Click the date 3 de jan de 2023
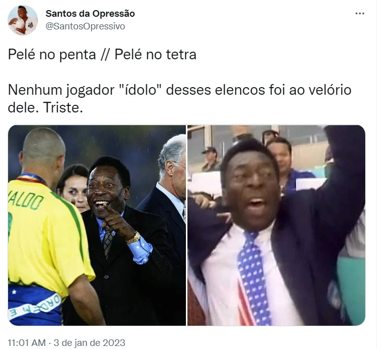The height and width of the screenshot is (349, 387). coord(89,342)
